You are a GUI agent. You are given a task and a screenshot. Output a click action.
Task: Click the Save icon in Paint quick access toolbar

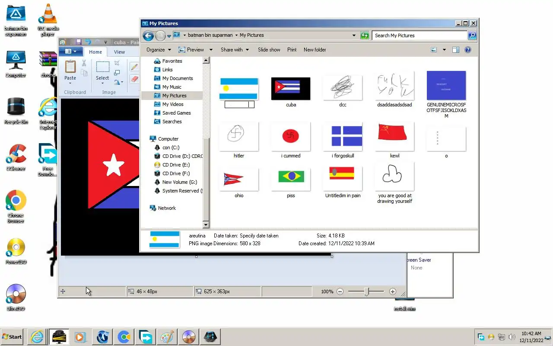pyautogui.click(x=78, y=42)
